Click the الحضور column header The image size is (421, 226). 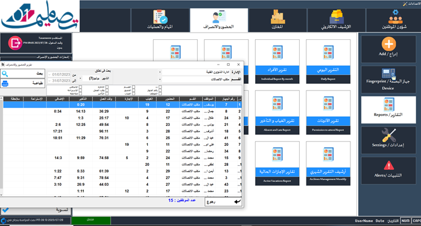[x=168, y=99]
